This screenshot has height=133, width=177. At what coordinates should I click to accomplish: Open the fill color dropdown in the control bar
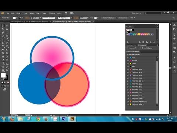17,18
